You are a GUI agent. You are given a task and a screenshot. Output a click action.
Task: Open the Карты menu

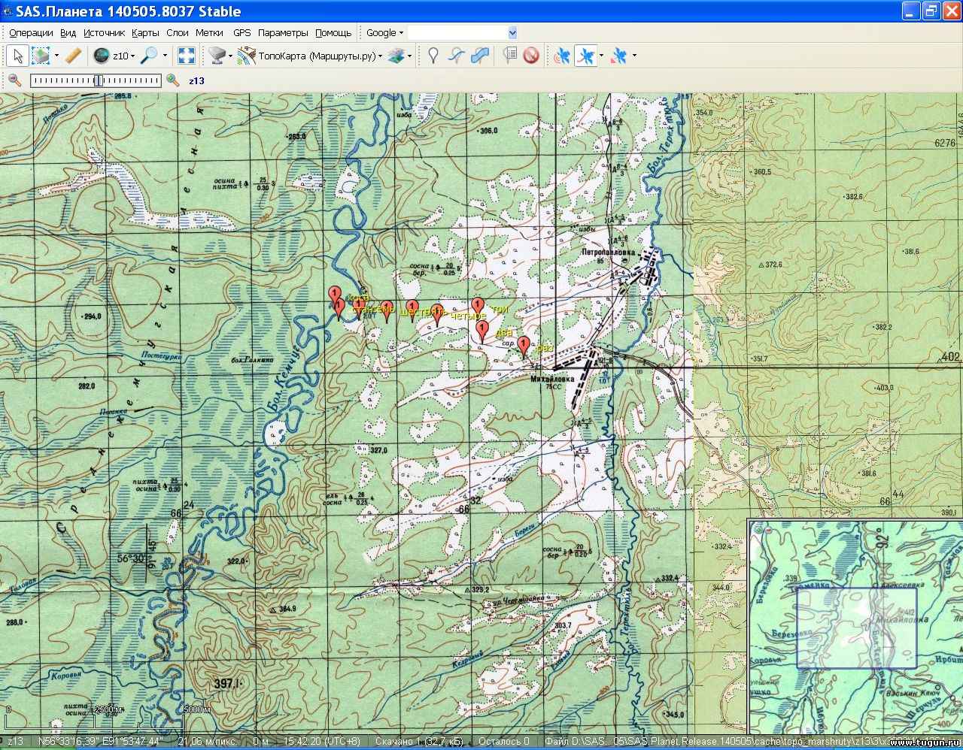pyautogui.click(x=145, y=33)
